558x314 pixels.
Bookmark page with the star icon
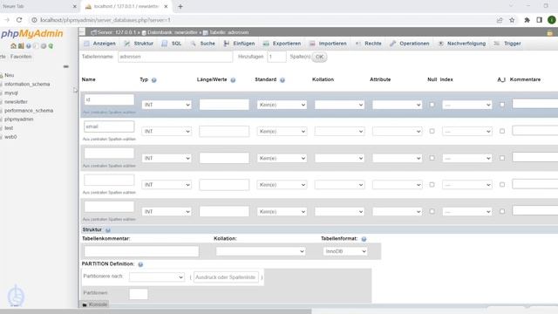click(x=512, y=20)
